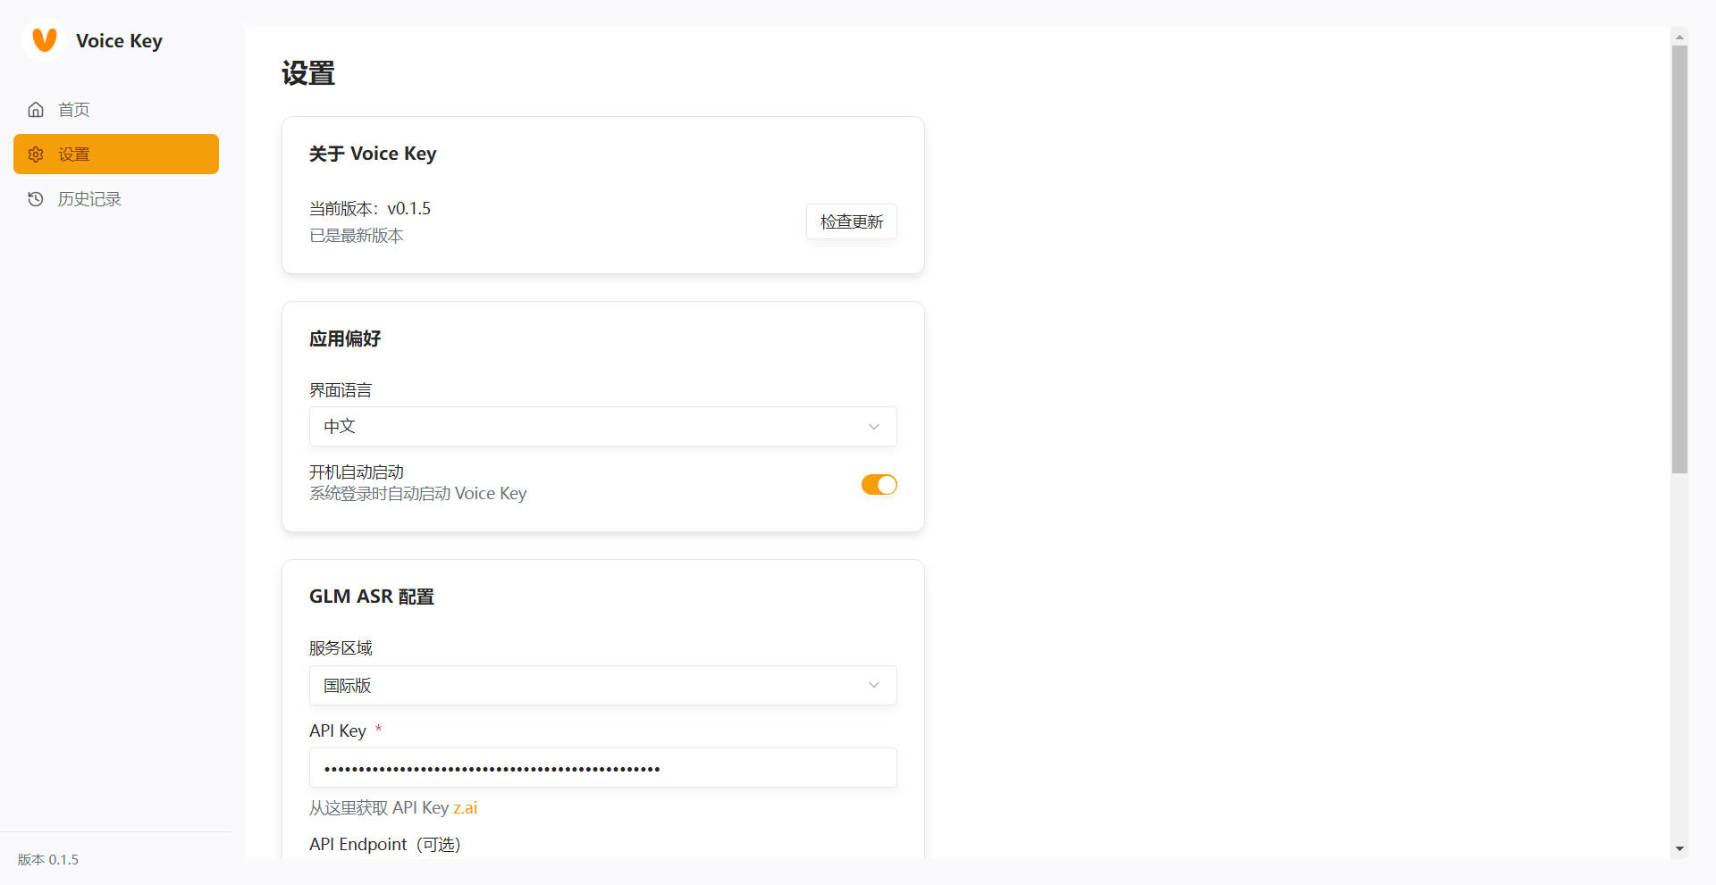The height and width of the screenshot is (885, 1716).
Task: Click the 检查更新 button
Action: click(x=852, y=221)
